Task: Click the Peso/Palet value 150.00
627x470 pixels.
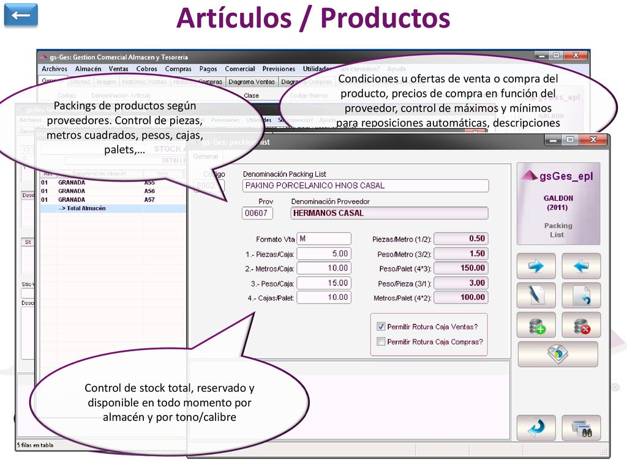Action: click(461, 268)
